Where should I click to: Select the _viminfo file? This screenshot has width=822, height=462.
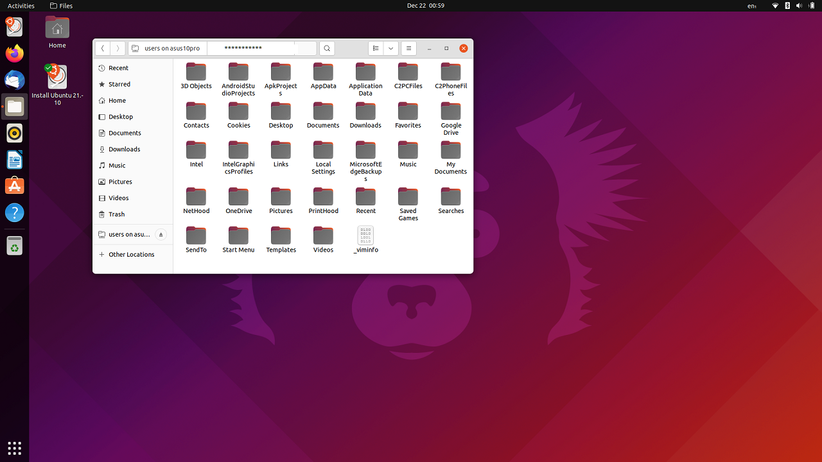click(x=365, y=240)
